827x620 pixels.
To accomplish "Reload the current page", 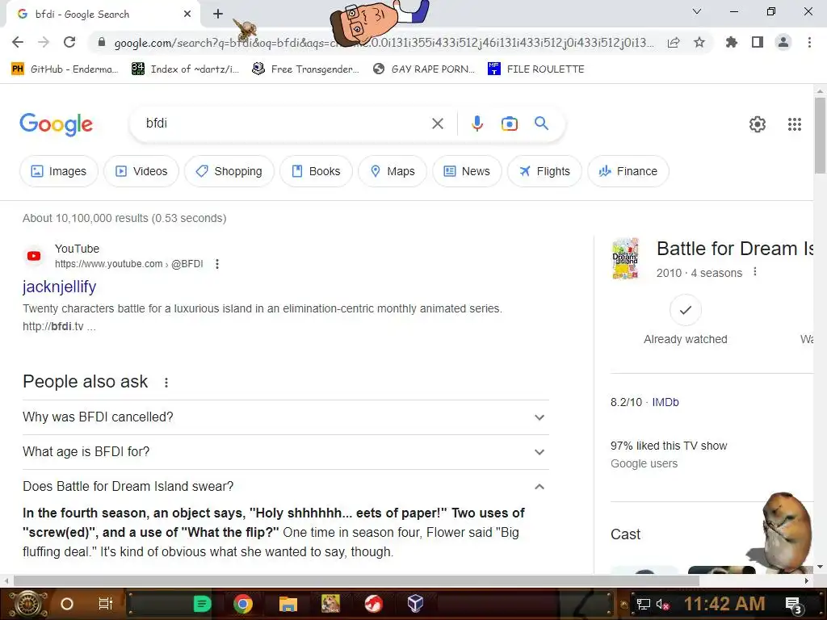I will coord(69,42).
